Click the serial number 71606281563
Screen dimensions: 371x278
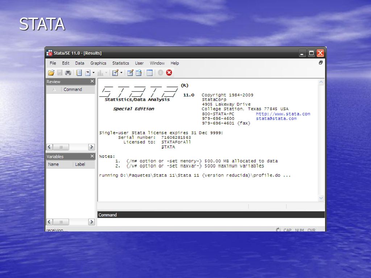coord(176,137)
